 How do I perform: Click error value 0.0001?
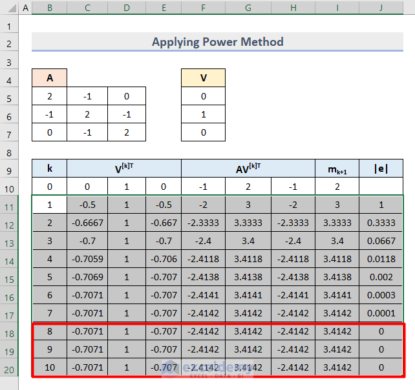tap(381, 313)
